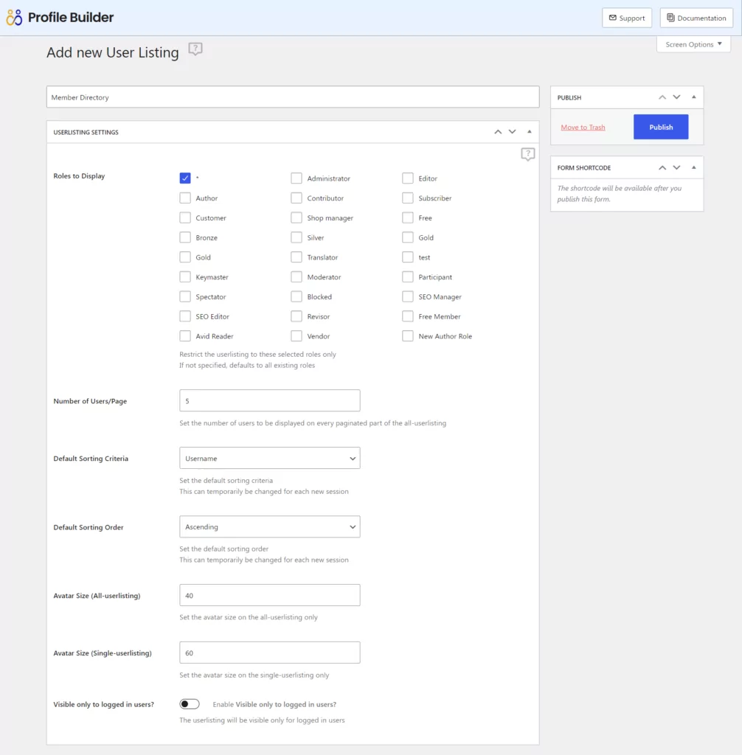Screen dimensions: 742x755
Task: Check the Free role
Action: click(x=408, y=218)
